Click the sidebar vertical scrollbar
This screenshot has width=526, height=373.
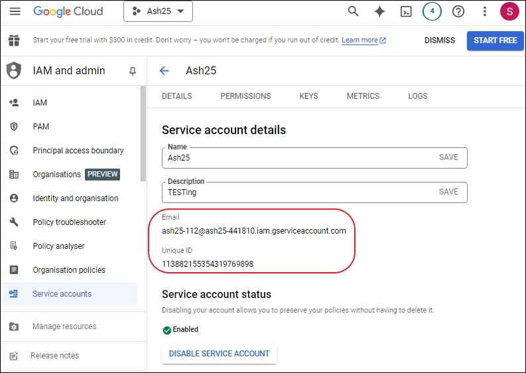[x=143, y=133]
